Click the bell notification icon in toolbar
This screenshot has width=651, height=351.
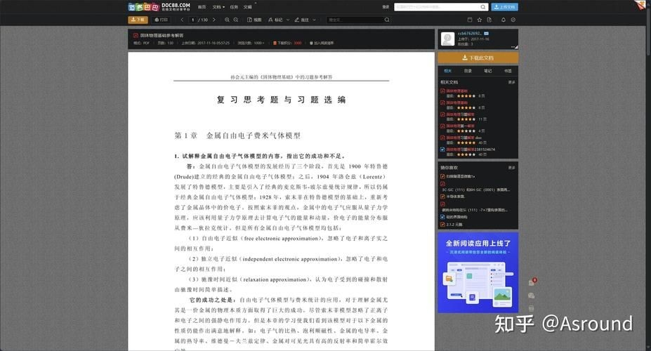click(x=504, y=20)
